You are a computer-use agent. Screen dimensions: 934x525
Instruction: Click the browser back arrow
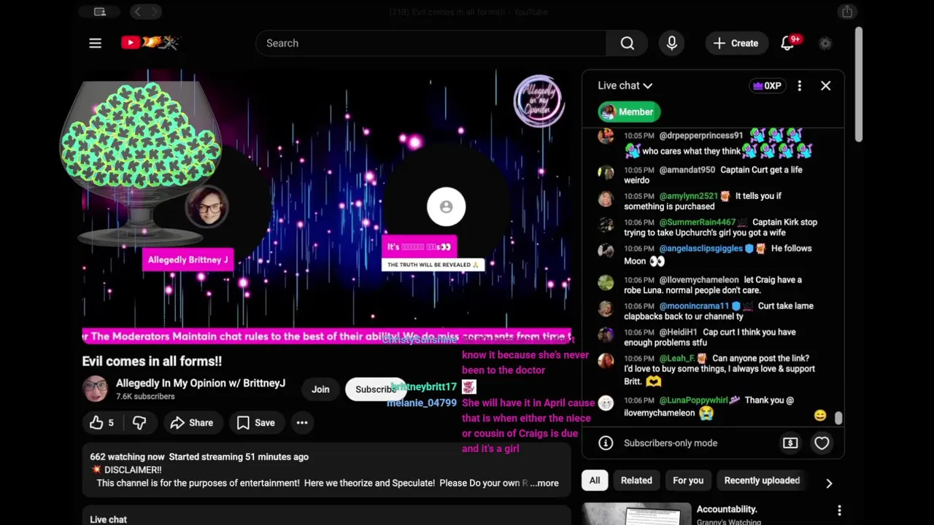coord(137,12)
